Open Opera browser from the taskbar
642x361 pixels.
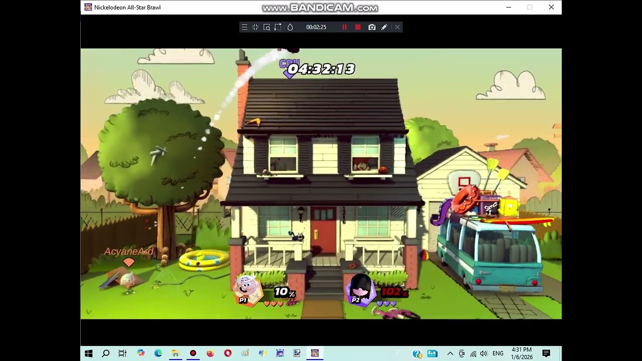[x=228, y=353]
